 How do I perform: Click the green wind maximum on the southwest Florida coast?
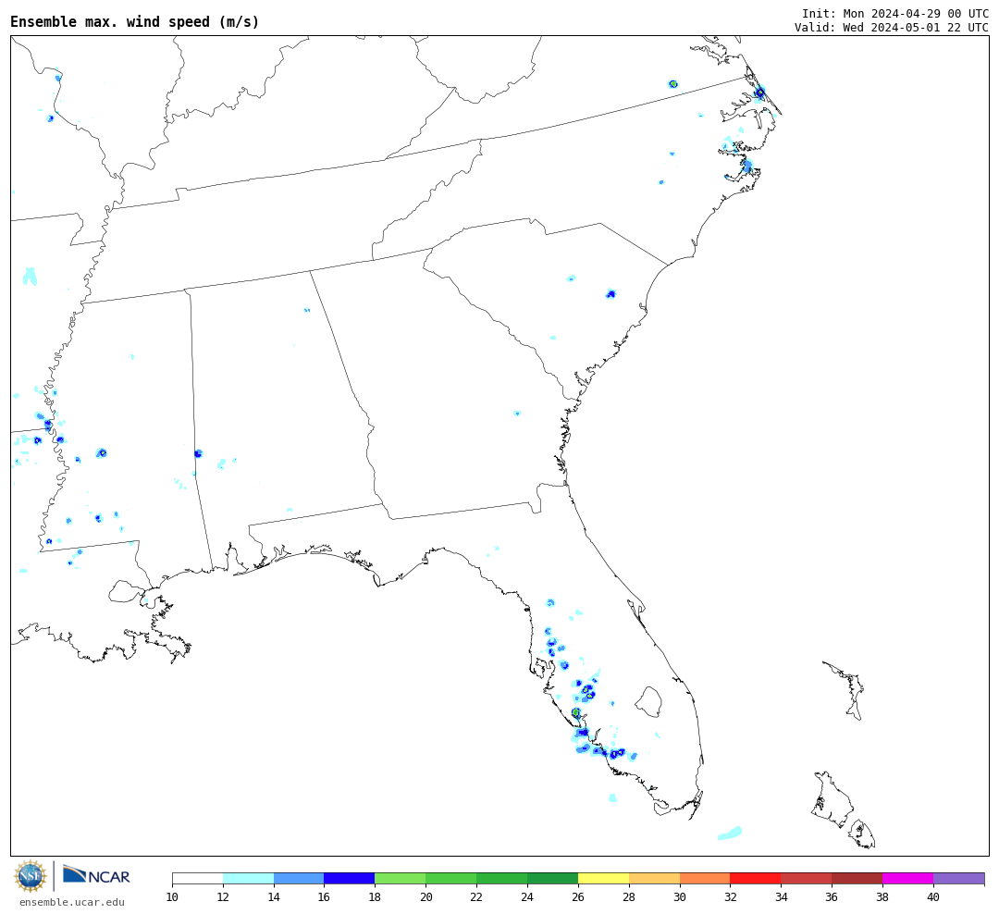[576, 712]
